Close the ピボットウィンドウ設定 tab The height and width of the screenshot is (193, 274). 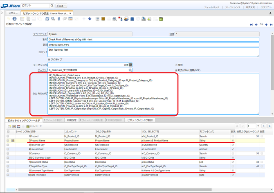click(70, 13)
